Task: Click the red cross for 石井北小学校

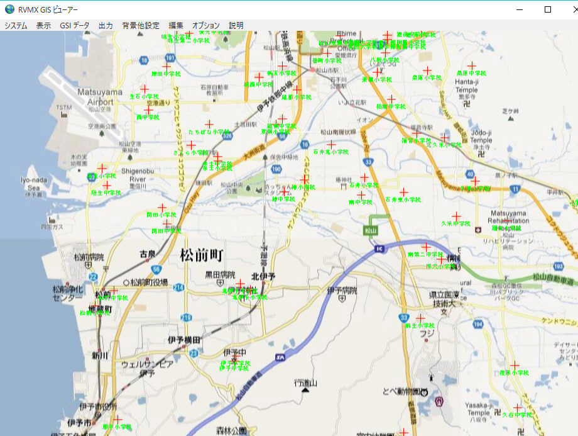Action: [331, 145]
